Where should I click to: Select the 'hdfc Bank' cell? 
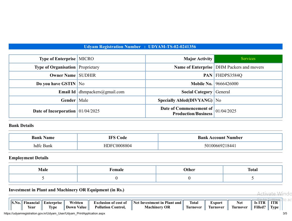click(x=43, y=146)
